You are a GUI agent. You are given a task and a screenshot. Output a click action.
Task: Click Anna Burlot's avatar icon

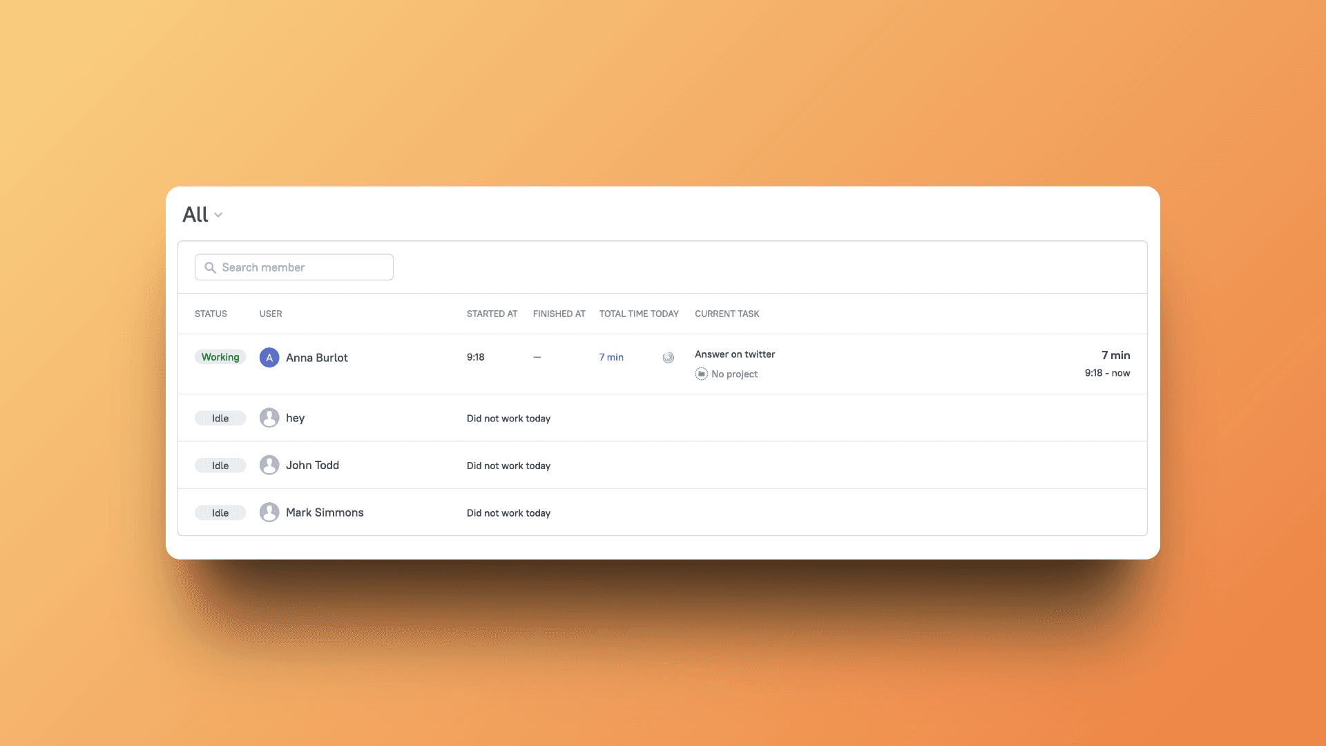[269, 357]
